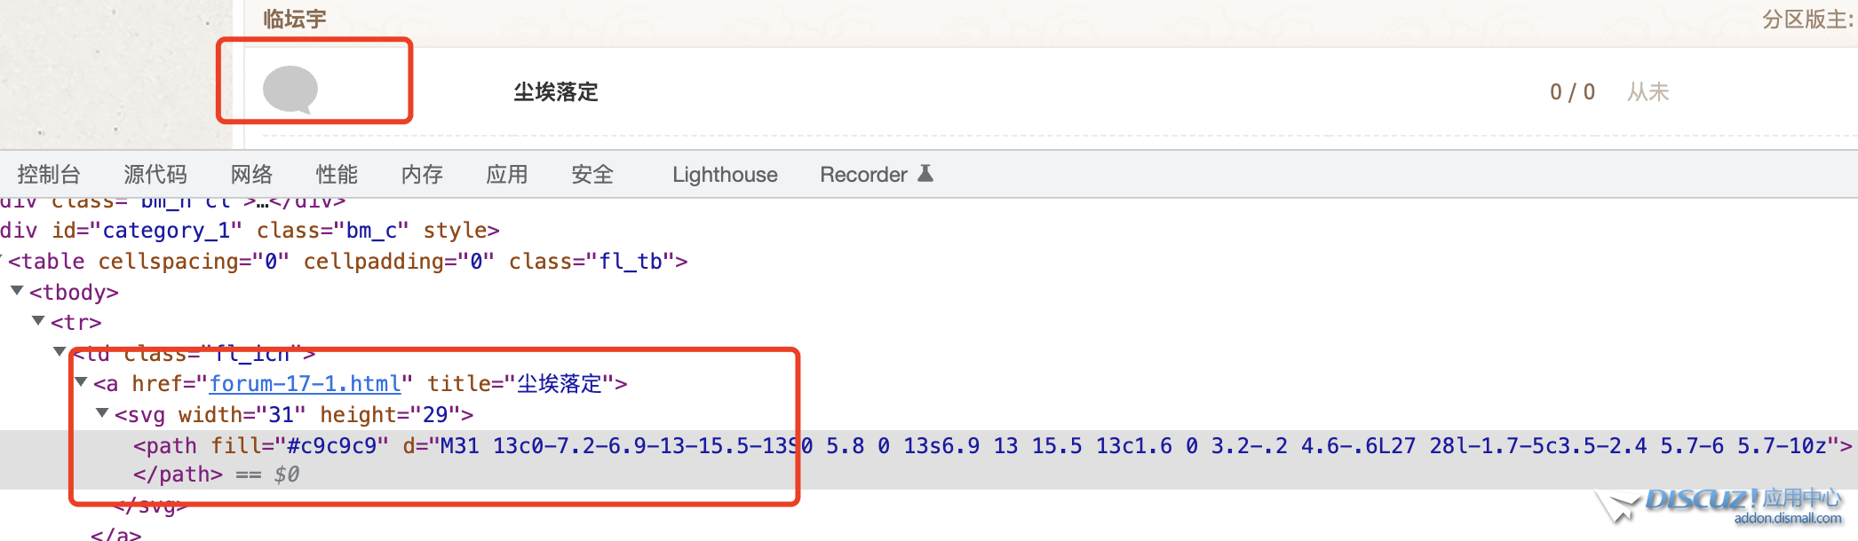Switch to the Lighthouse tab
This screenshot has width=1858, height=541.
point(725,175)
